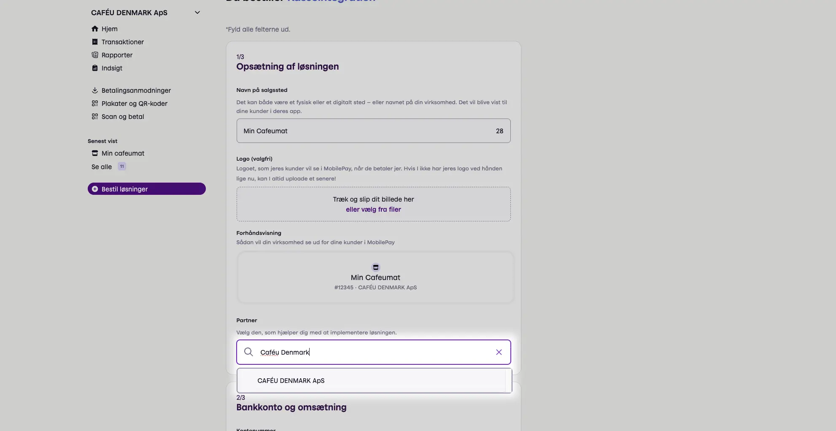The height and width of the screenshot is (431, 836).
Task: Open the Se alle recent list
Action: 102,167
